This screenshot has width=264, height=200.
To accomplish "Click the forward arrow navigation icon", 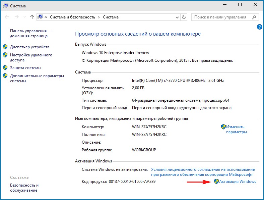I will point(17,17).
